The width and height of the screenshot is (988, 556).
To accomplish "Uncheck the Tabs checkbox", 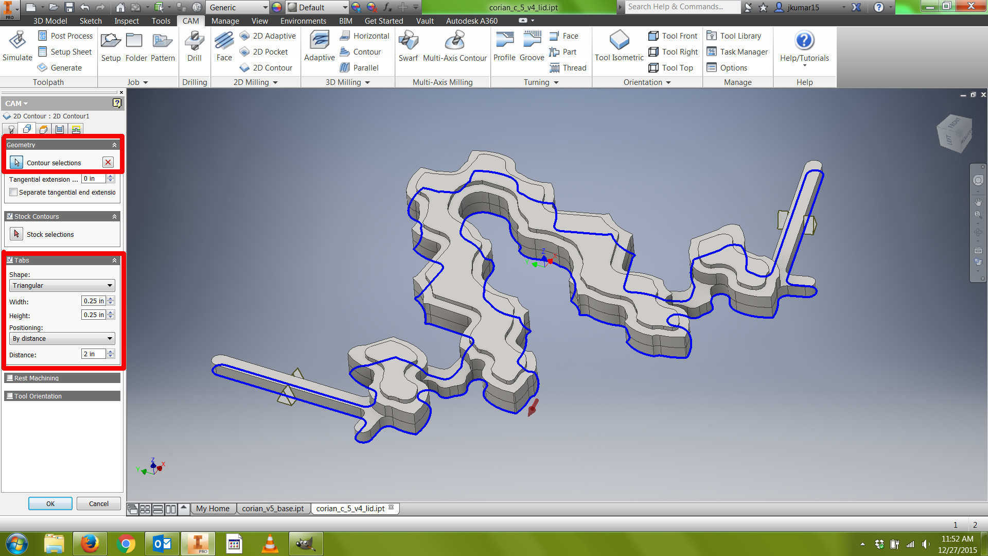I will point(10,260).
